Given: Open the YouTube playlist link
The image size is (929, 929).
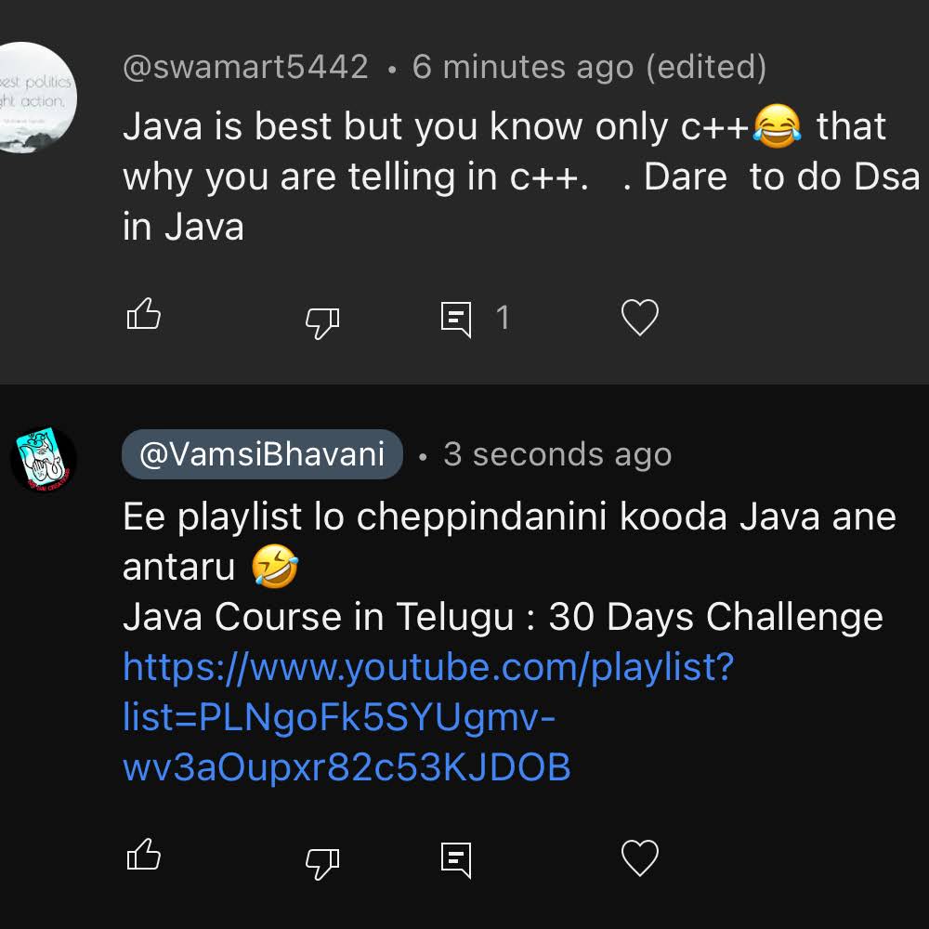Looking at the screenshot, I should tap(427, 717).
